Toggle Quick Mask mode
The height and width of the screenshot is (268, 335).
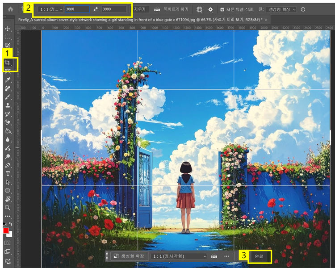(8, 243)
